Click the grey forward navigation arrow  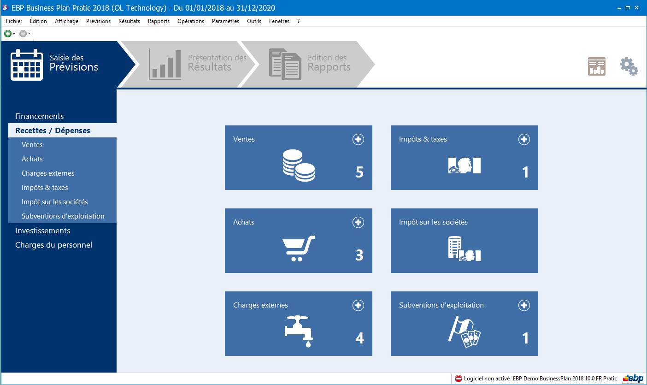point(23,33)
